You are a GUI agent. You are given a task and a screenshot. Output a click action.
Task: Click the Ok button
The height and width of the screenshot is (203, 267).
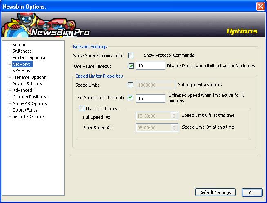(252, 192)
